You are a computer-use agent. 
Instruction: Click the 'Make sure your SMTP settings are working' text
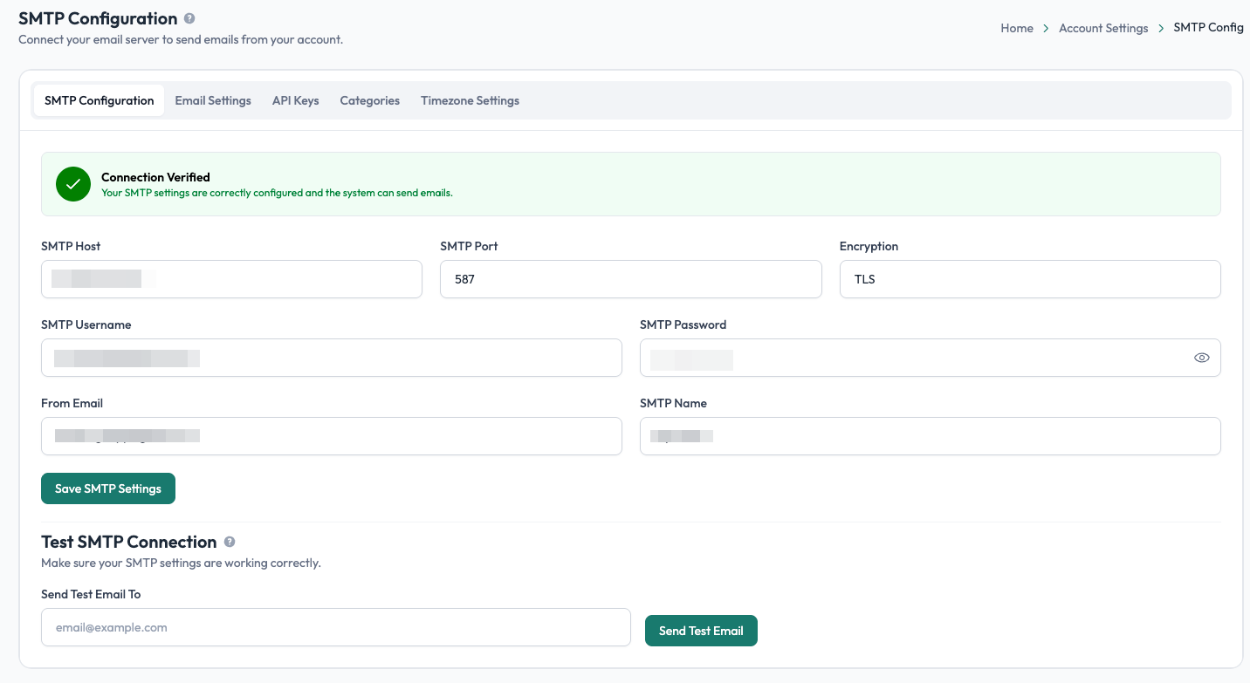point(181,563)
